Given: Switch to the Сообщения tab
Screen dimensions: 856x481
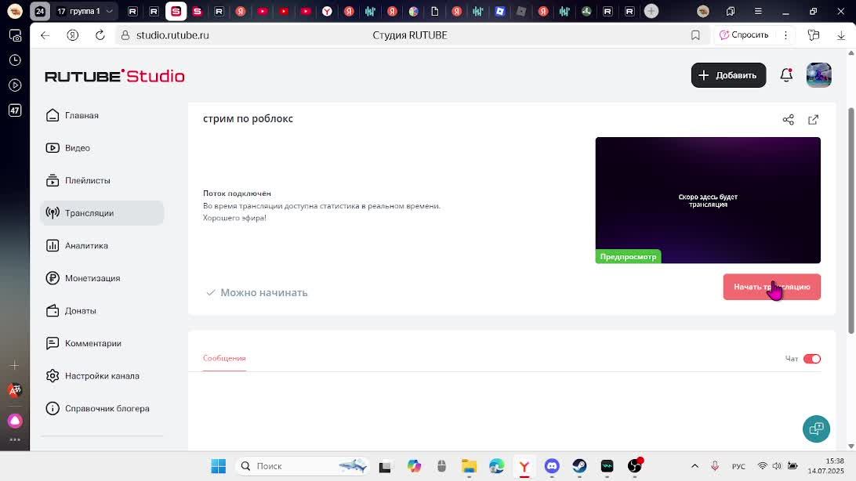Looking at the screenshot, I should [224, 358].
